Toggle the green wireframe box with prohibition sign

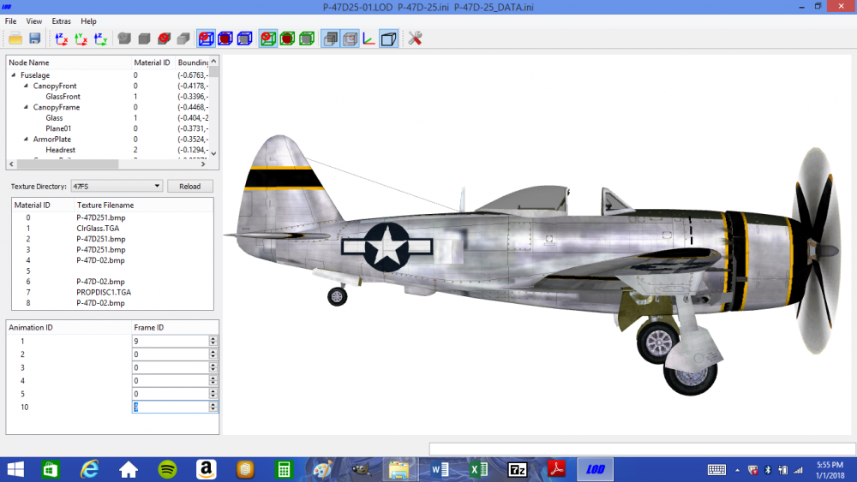point(267,39)
